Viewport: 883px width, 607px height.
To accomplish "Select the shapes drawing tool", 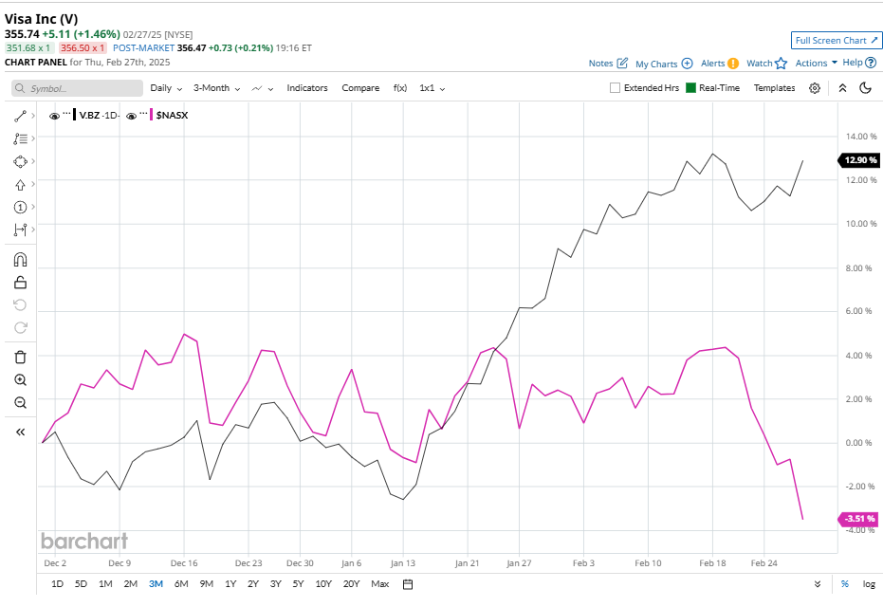I will click(20, 161).
